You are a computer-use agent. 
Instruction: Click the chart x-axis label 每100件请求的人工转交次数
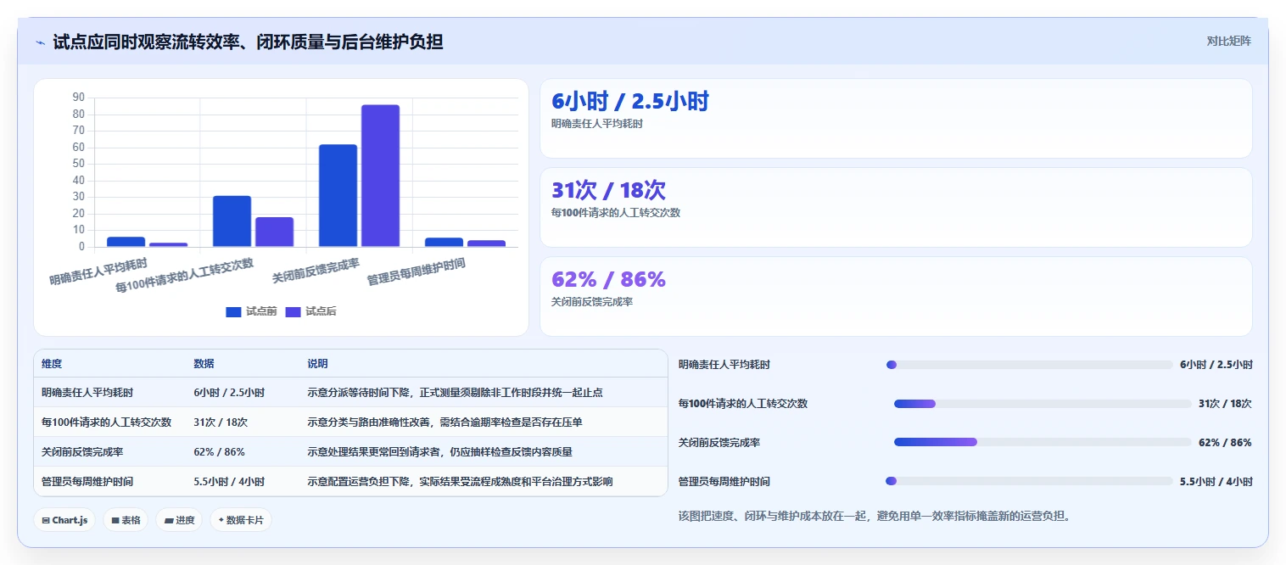tap(184, 275)
